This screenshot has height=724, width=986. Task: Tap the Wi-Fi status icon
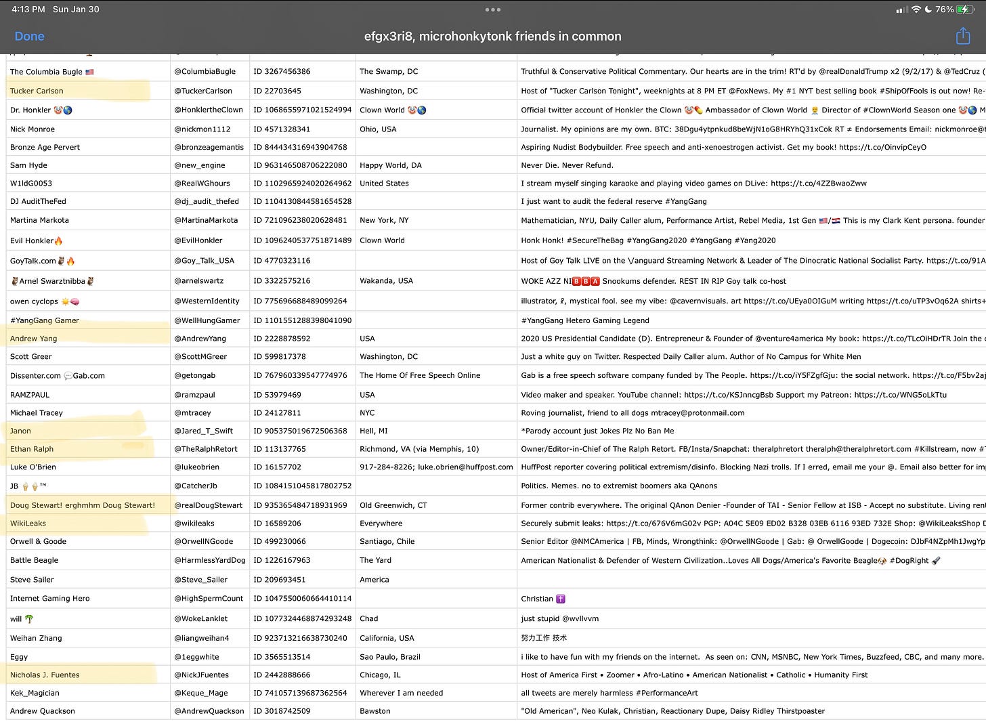(x=916, y=9)
